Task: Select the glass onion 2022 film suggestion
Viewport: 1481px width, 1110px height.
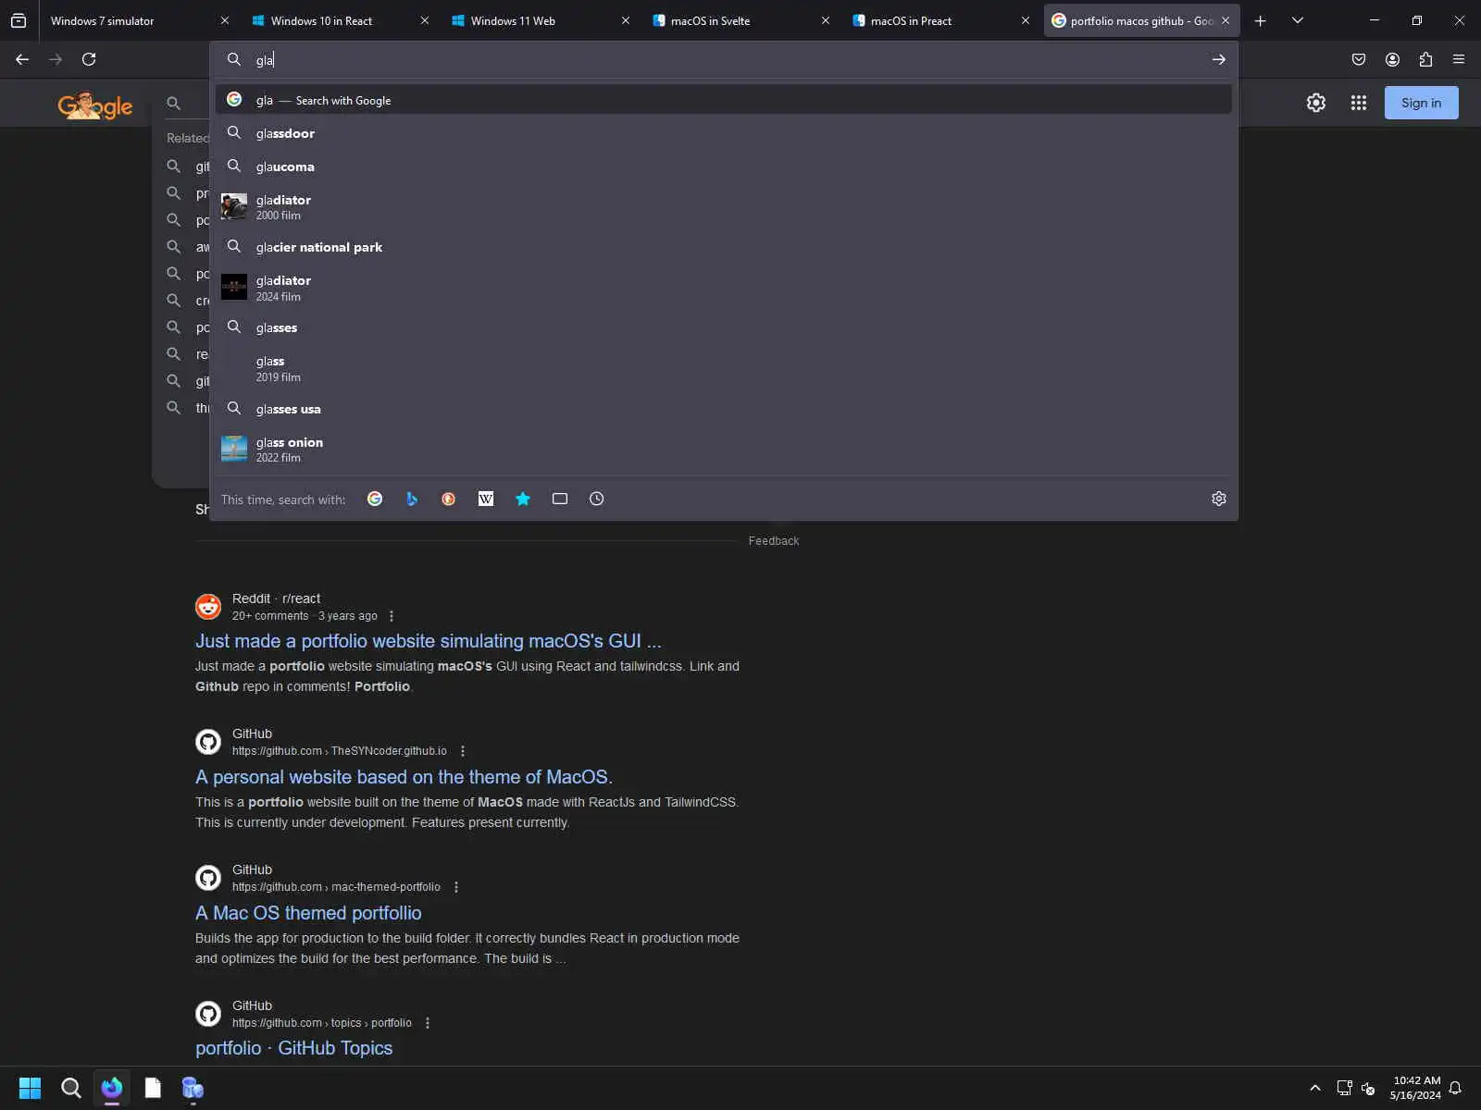Action: pos(724,450)
